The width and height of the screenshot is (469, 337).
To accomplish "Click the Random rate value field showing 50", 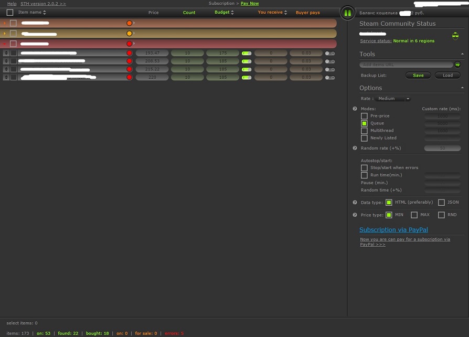I will 442,148.
